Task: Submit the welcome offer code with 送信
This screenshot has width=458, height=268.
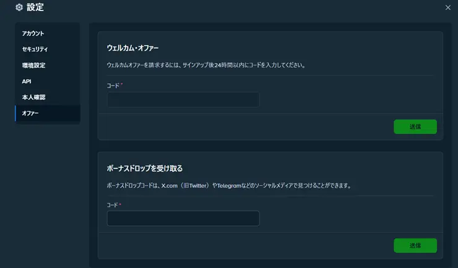Action: tap(415, 127)
